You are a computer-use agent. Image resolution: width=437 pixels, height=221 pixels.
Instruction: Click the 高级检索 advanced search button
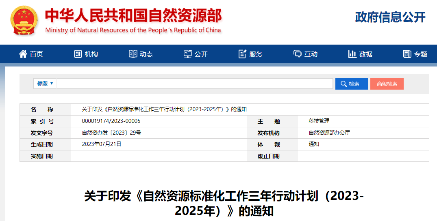387,84
